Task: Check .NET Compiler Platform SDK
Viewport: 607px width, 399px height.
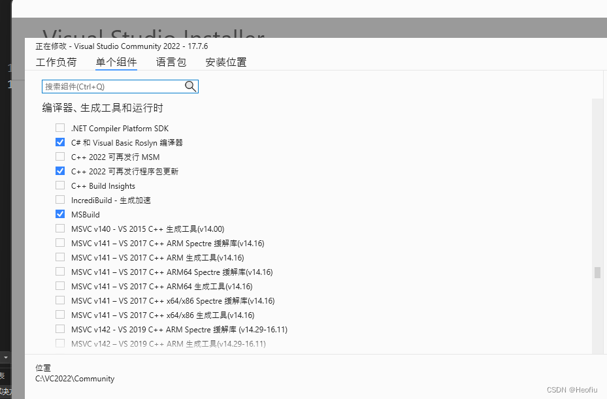Action: (x=60, y=128)
